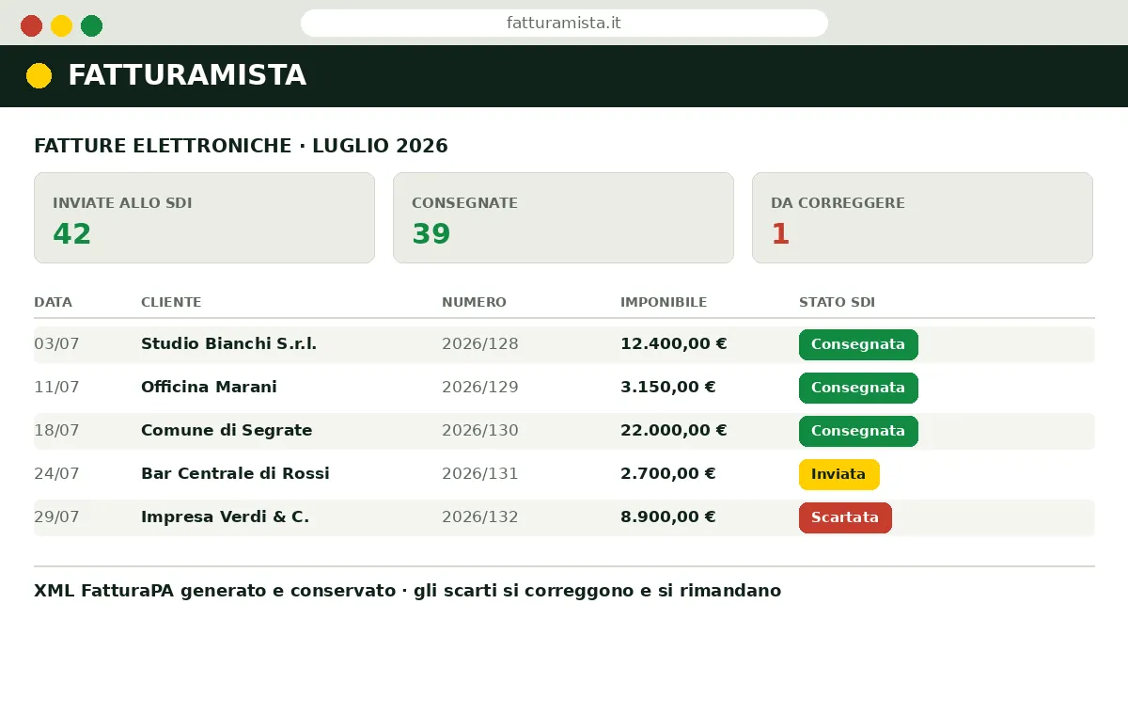Sort by the Stato SDI column header
The height and width of the screenshot is (715, 1128).
tap(837, 302)
